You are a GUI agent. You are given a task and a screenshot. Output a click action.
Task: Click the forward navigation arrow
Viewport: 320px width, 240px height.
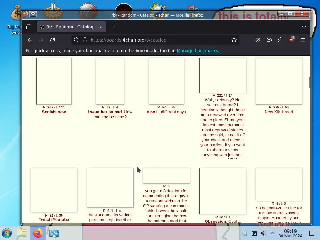[x=41, y=40]
